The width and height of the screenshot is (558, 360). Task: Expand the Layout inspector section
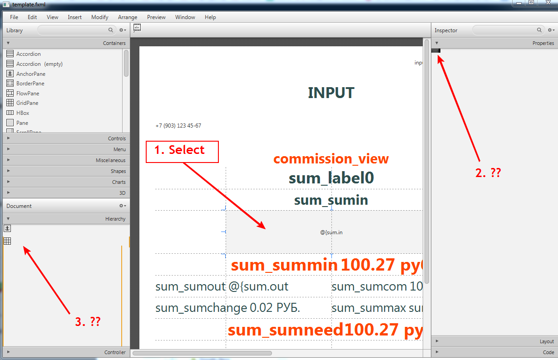tap(494, 341)
